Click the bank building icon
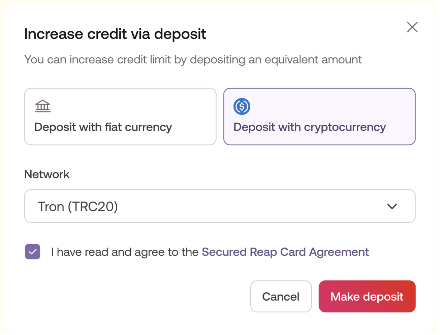Viewport: 440px width, 335px height. coord(43,106)
